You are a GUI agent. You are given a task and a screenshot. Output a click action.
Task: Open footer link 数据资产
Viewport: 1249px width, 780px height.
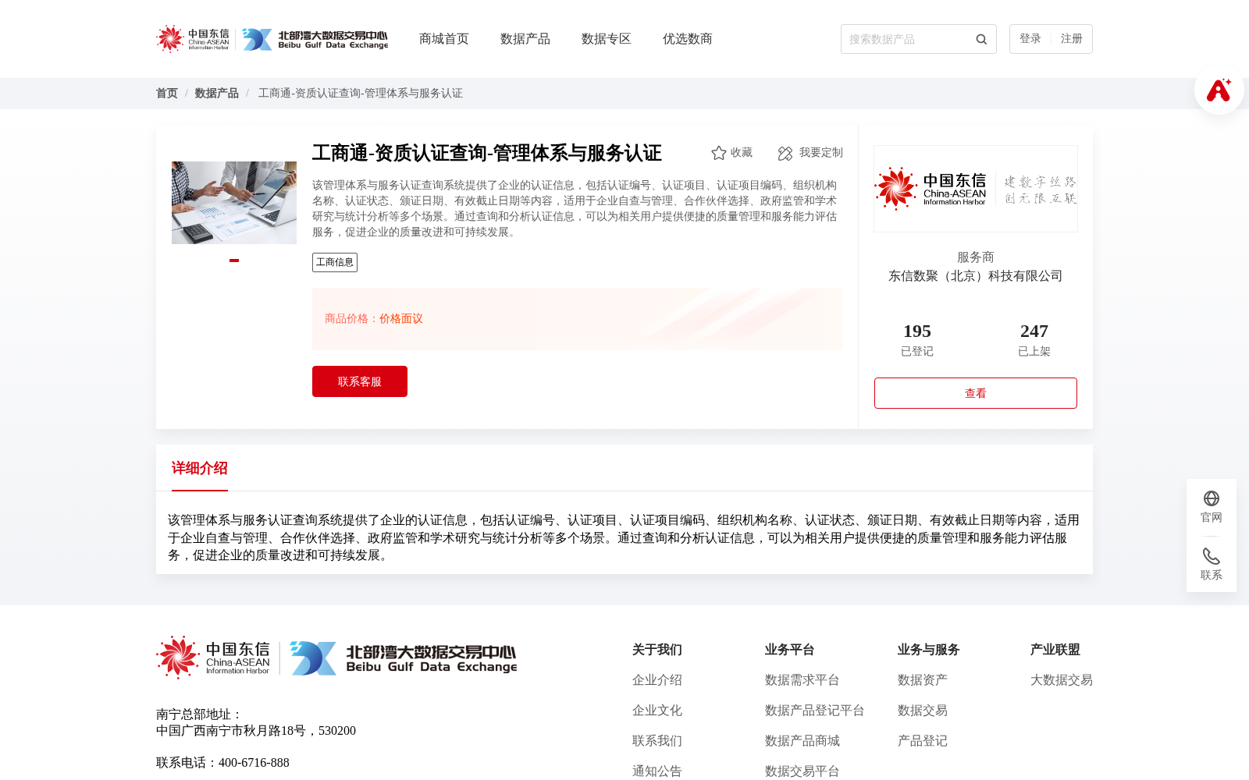[x=923, y=680]
